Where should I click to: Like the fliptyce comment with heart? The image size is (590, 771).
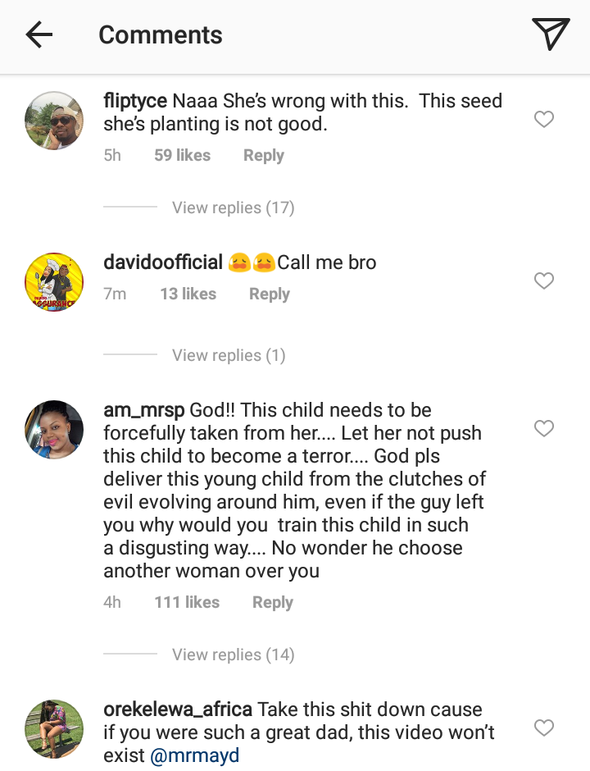pyautogui.click(x=544, y=120)
